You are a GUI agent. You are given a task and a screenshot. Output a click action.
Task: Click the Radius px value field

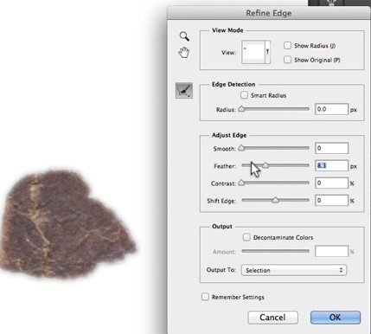(x=331, y=109)
